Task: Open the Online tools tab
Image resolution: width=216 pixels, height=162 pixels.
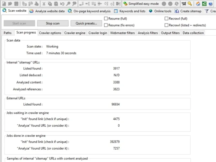Action: pyautogui.click(x=160, y=11)
